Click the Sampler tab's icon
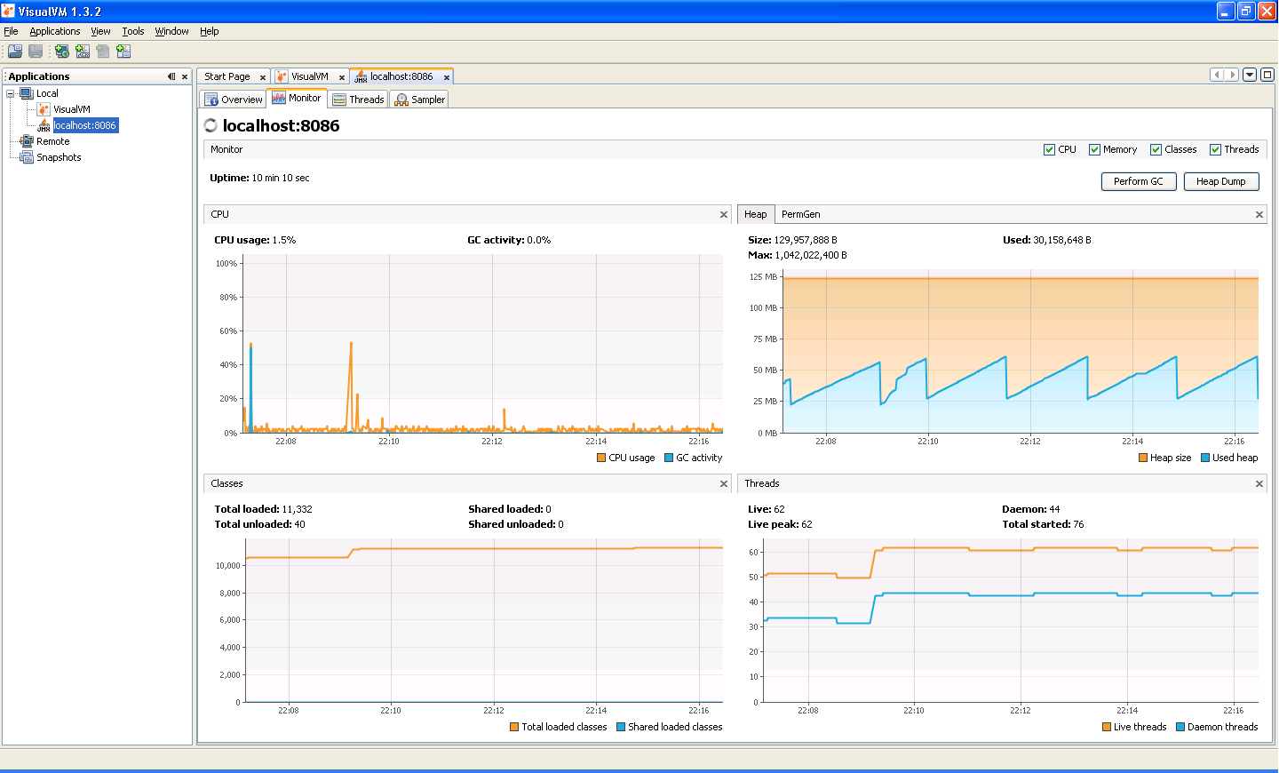 pos(401,100)
